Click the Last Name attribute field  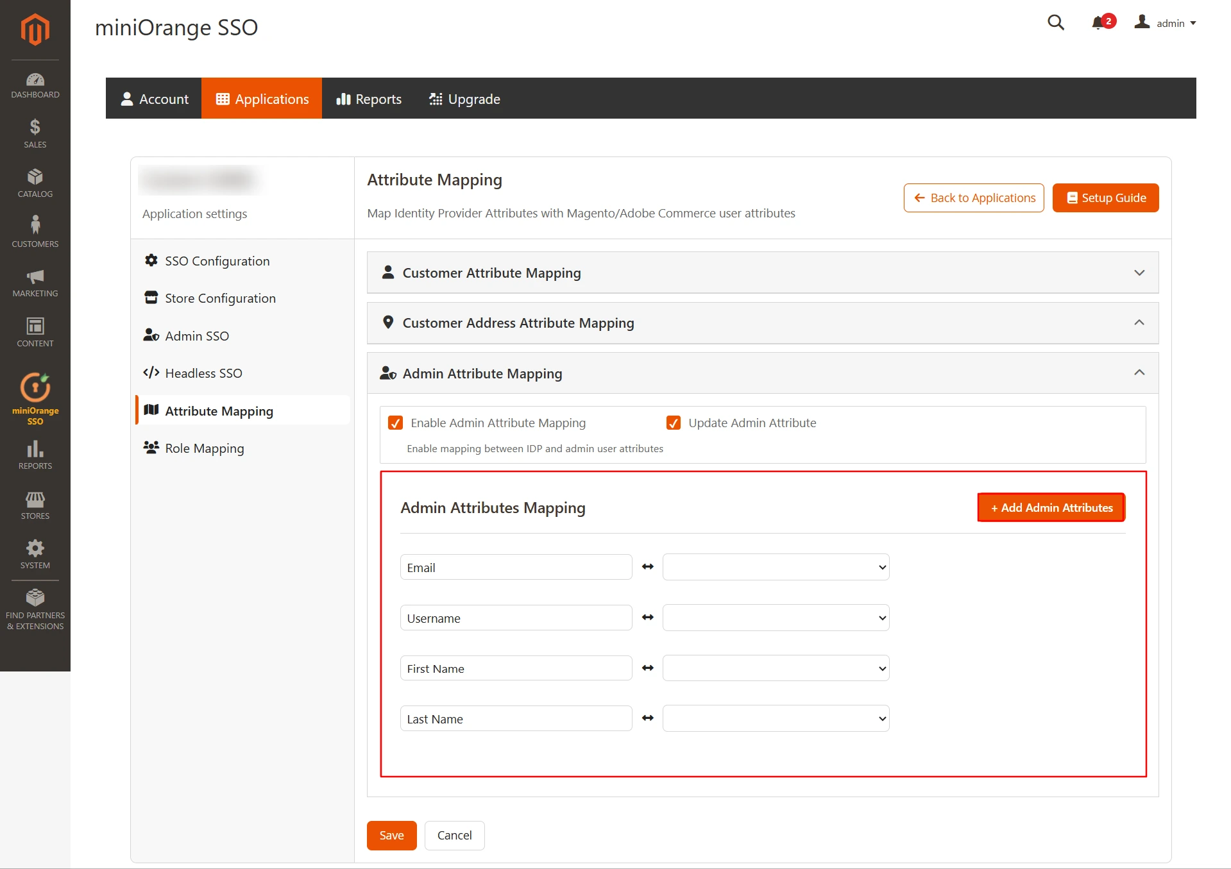516,718
